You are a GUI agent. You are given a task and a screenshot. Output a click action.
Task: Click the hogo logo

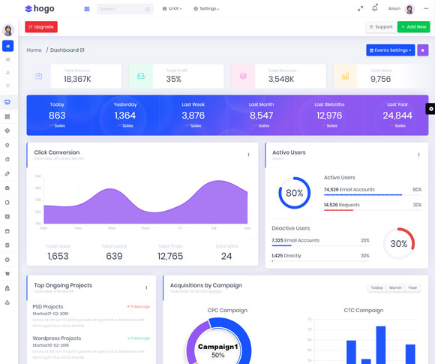40,9
